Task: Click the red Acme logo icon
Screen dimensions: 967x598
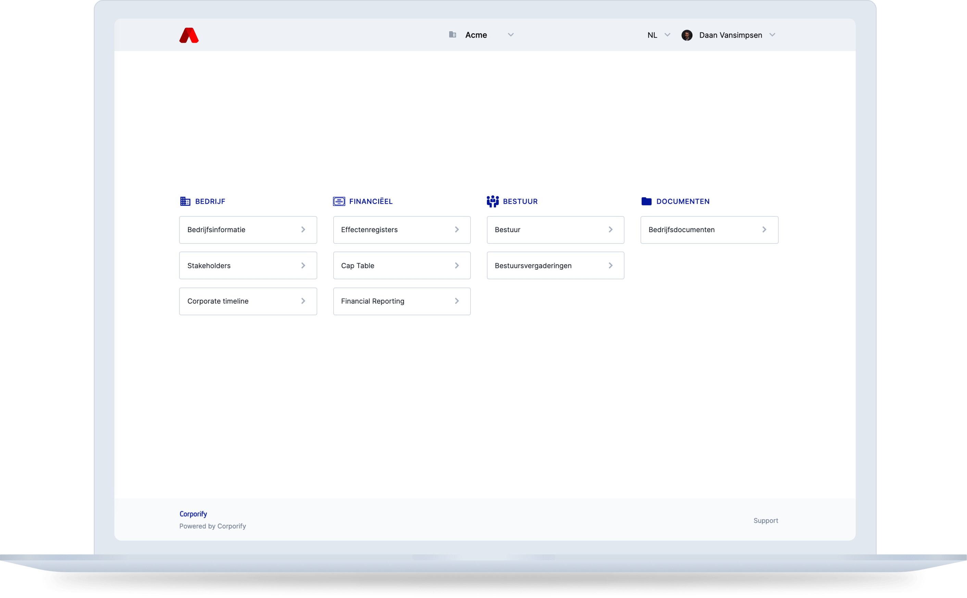Action: click(x=189, y=35)
